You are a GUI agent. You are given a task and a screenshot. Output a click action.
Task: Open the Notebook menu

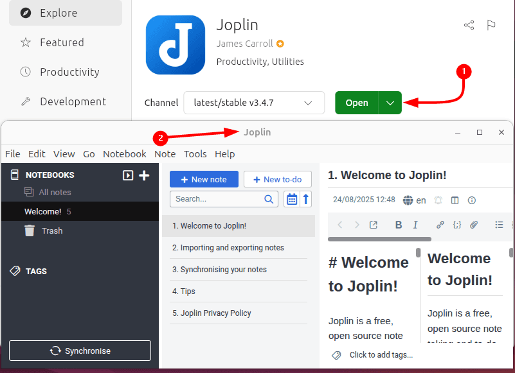(125, 154)
